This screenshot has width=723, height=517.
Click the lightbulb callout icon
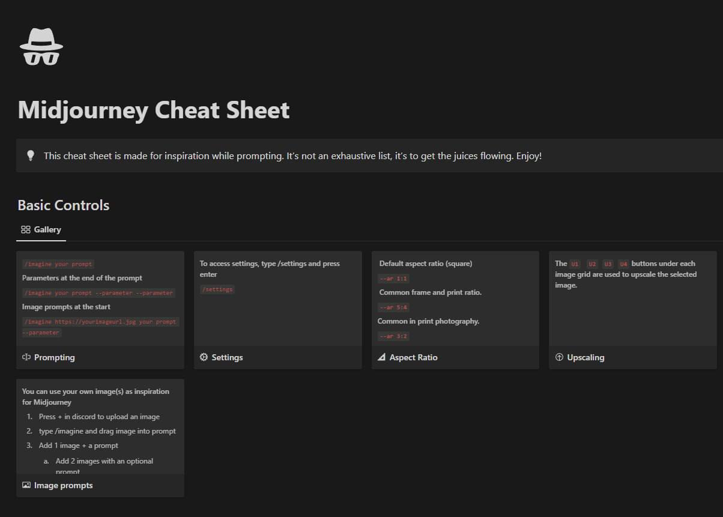tap(31, 156)
